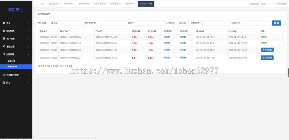Screen dimensions: 289x140
Task: Select 未领完订单 in the sidebar
Action: [x=16, y=66]
